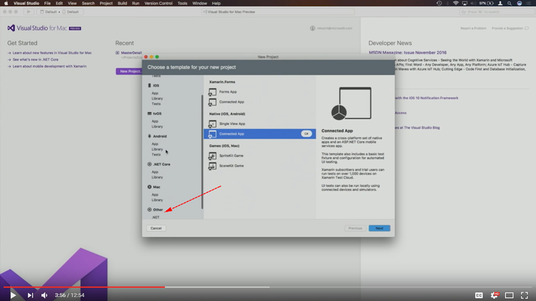Open the Build menu
This screenshot has width=536, height=301.
coord(122,3)
